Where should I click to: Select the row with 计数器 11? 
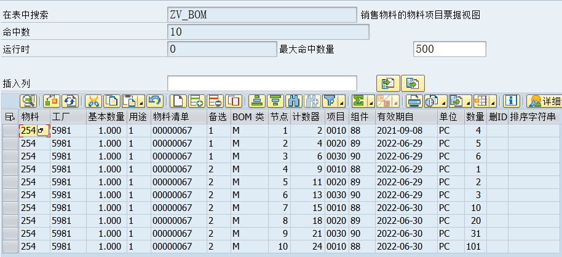(x=10, y=182)
